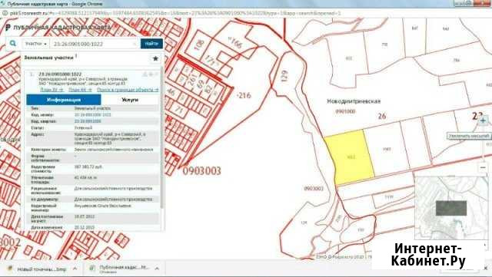492x277 pixels.
Task: Open the cadastral quarter number link
Action: coord(88,121)
